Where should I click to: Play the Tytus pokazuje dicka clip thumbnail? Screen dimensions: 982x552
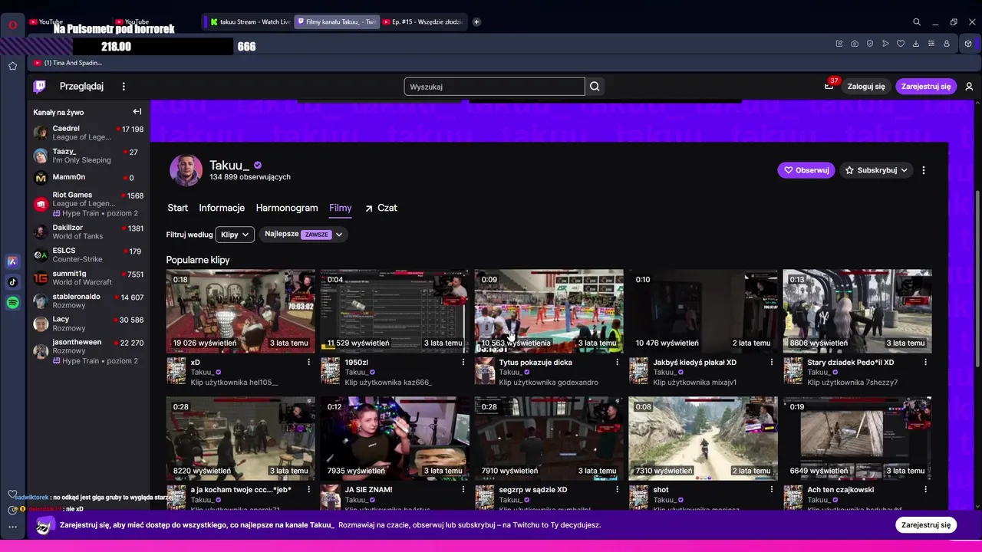tap(549, 310)
